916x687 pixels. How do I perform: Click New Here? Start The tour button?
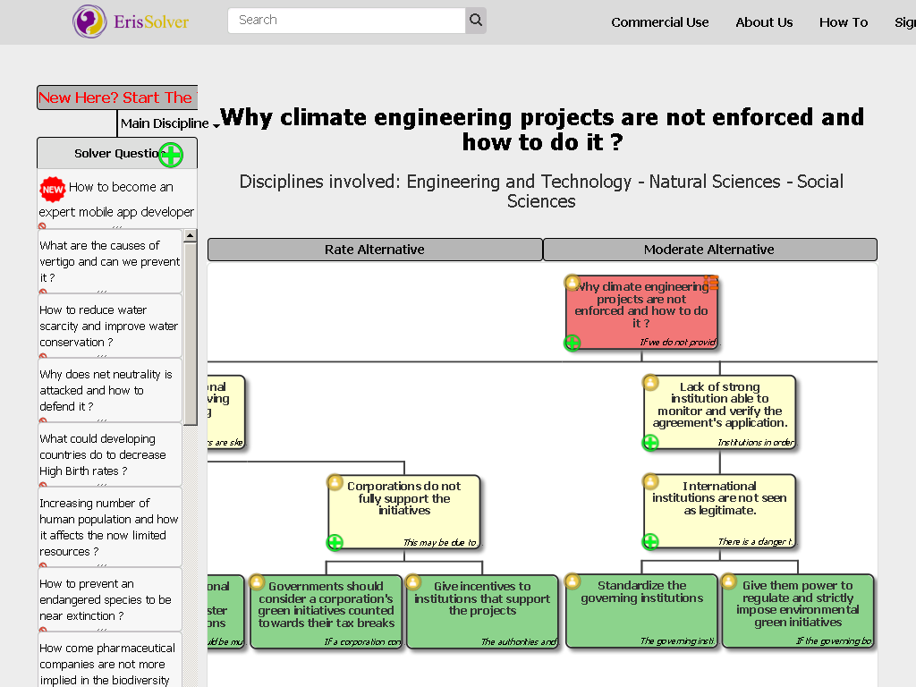117,98
